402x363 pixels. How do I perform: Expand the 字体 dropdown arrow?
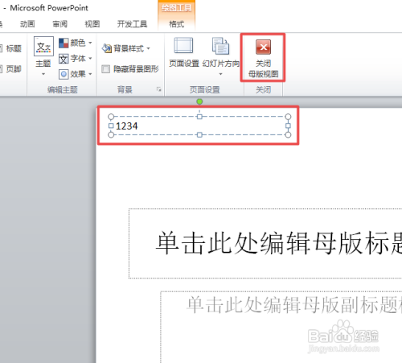coord(90,59)
